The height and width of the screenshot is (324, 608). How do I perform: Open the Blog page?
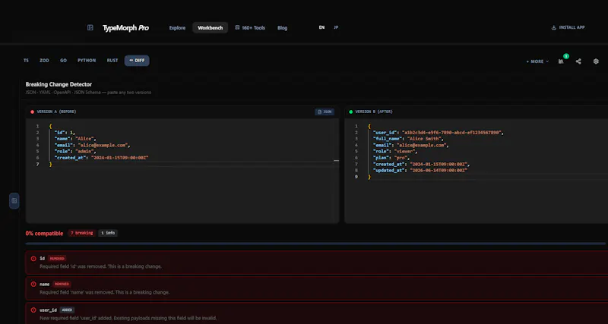[x=282, y=28]
